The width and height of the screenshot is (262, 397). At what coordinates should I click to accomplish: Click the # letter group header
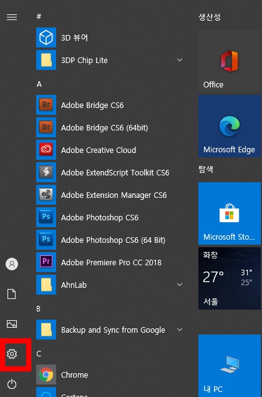[x=39, y=16]
